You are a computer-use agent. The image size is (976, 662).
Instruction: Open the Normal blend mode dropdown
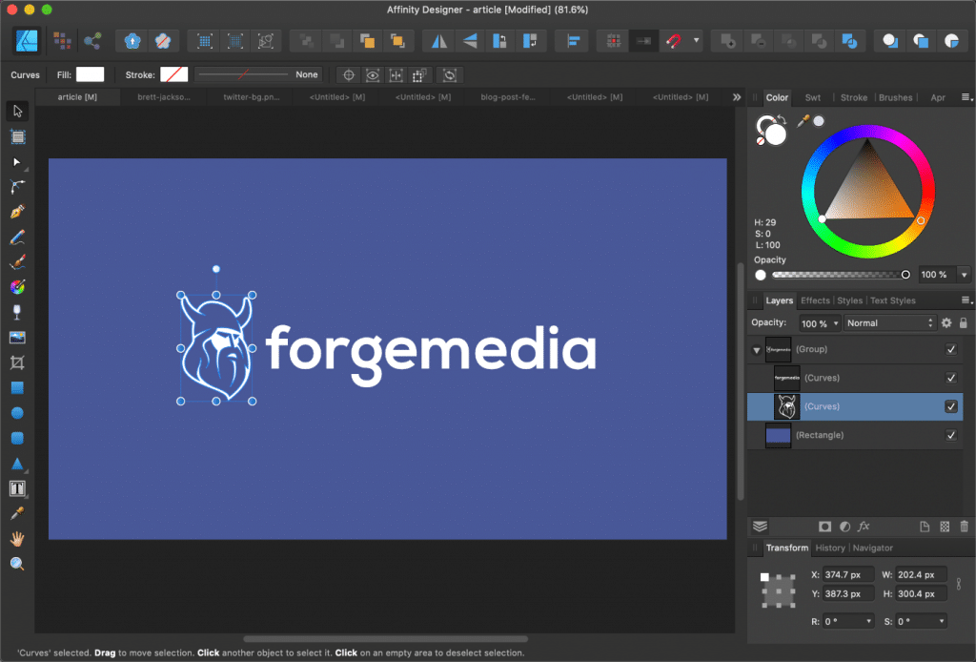tap(890, 322)
